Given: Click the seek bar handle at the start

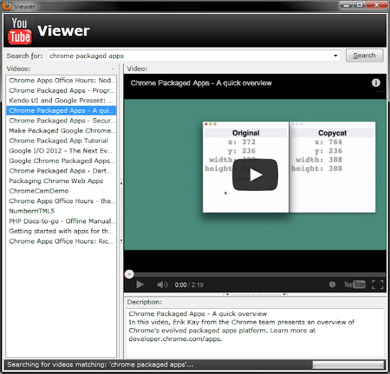Looking at the screenshot, I should [x=129, y=274].
